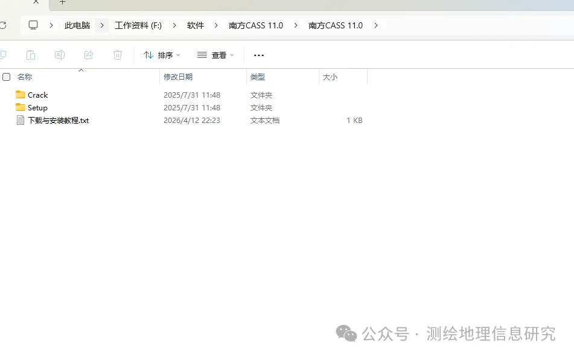
Task: Sort by the 名称 column header
Action: (x=25, y=77)
